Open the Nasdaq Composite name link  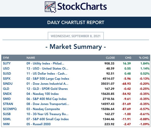click(x=43, y=109)
